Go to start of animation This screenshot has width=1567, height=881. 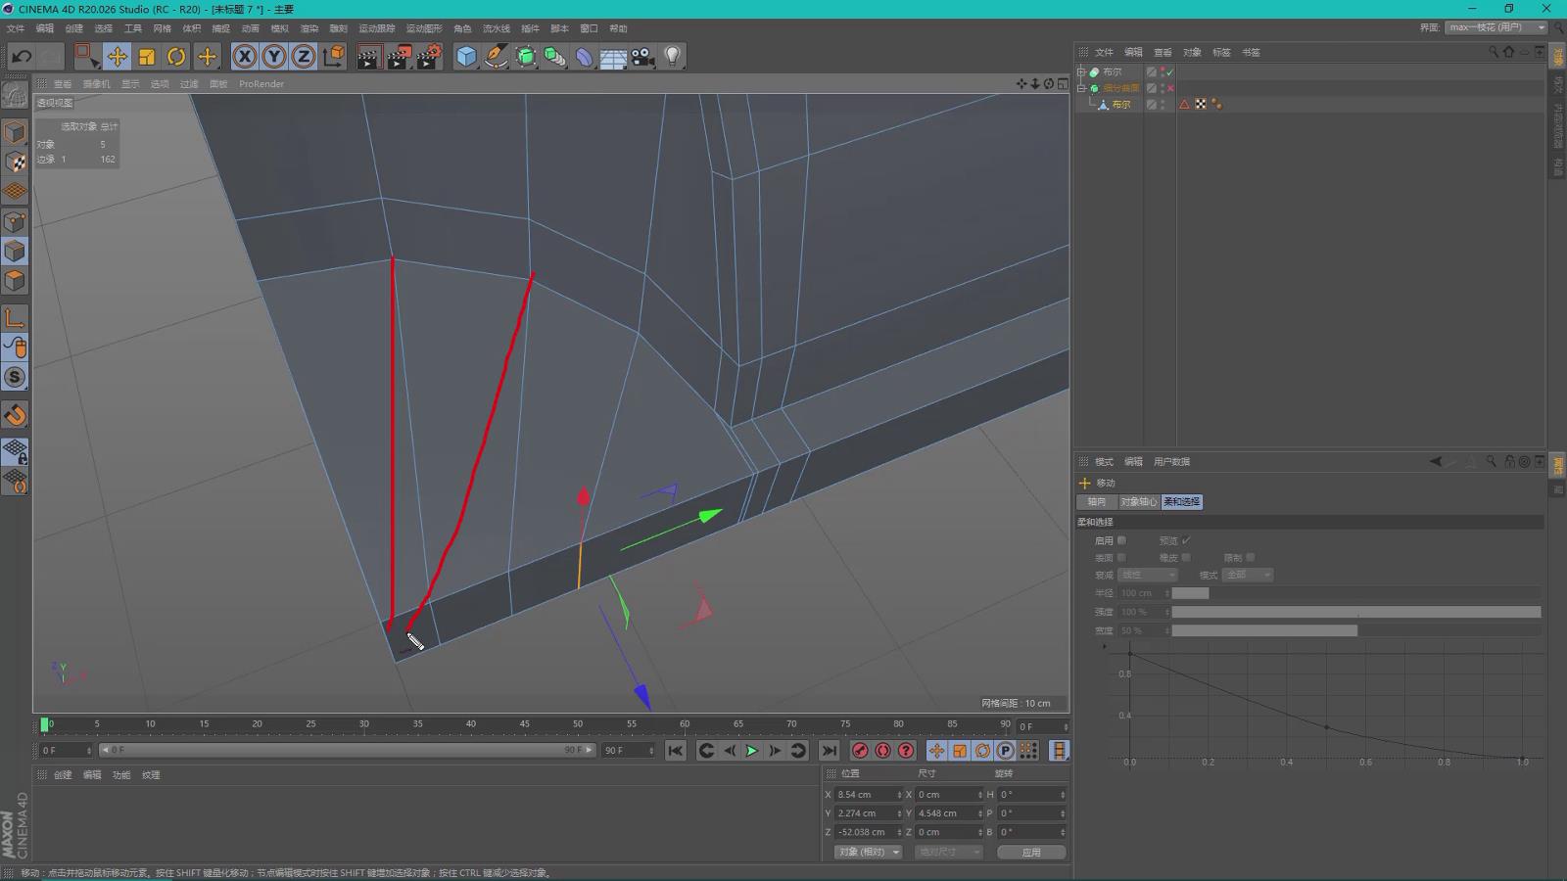pyautogui.click(x=675, y=751)
